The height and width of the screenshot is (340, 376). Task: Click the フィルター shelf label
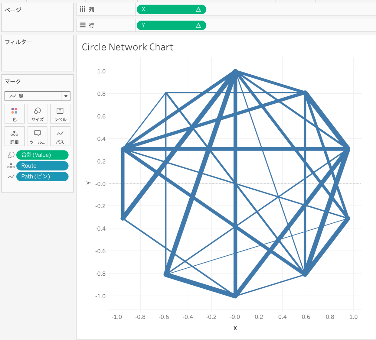tap(18, 42)
